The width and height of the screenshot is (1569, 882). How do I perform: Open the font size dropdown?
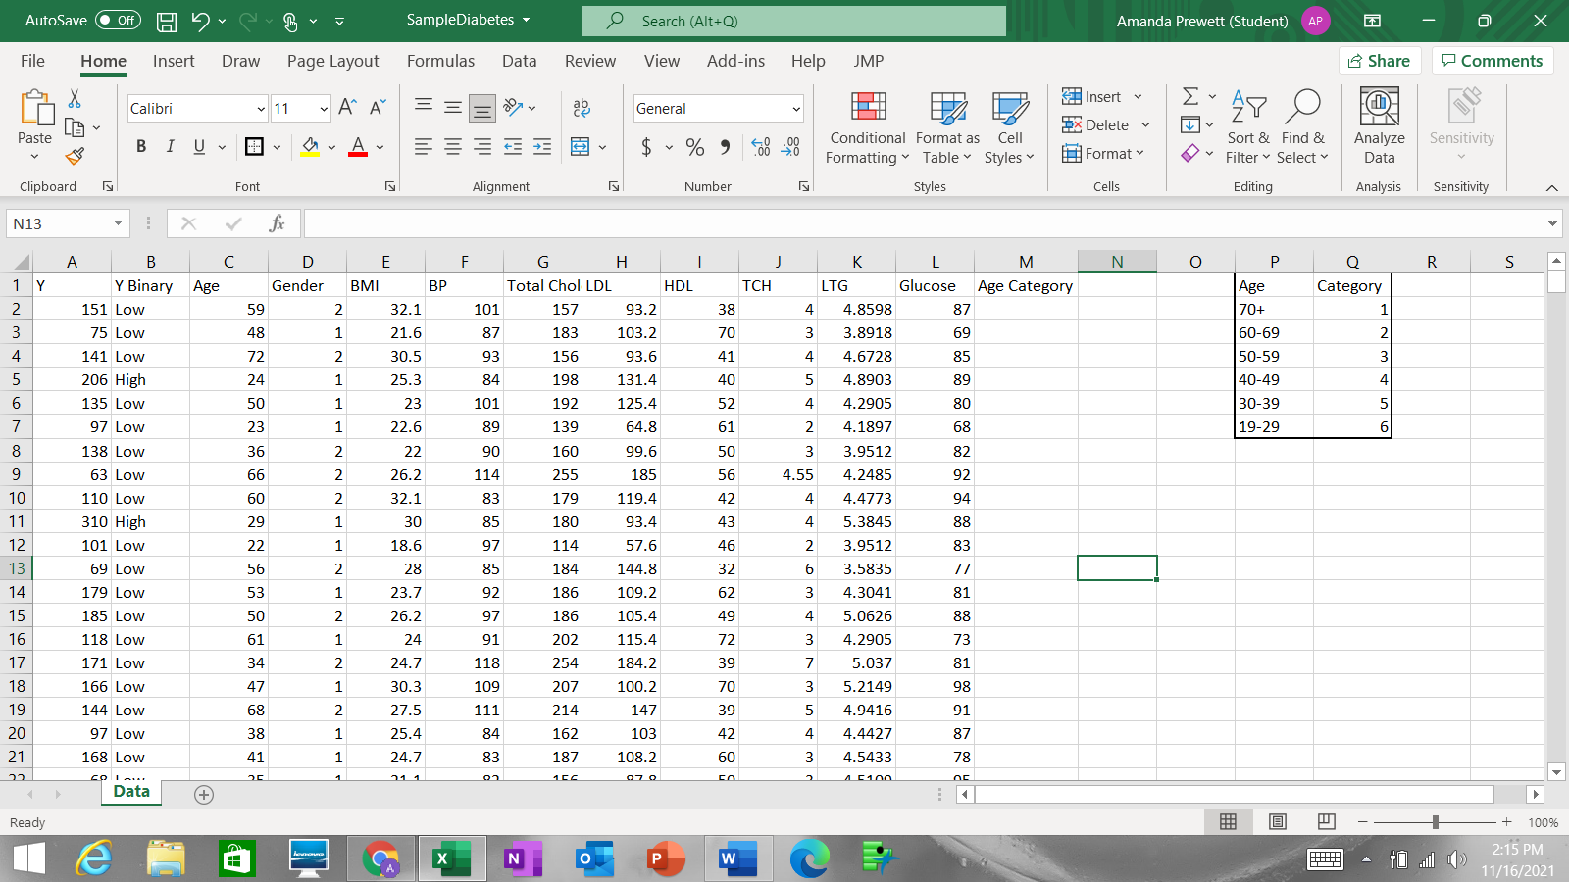coord(324,109)
